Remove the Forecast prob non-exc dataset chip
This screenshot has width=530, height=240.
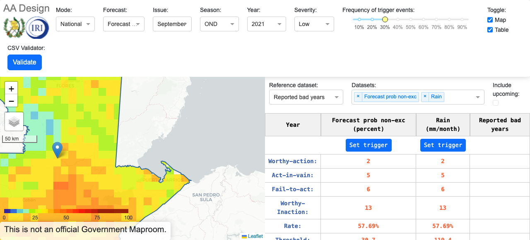(x=358, y=97)
